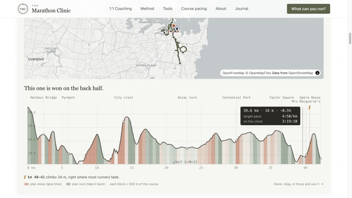
Task: Click the Taylor Square label text
Action: pyautogui.click(x=282, y=98)
